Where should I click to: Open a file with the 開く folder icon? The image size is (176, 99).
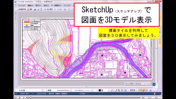coord(30,9)
